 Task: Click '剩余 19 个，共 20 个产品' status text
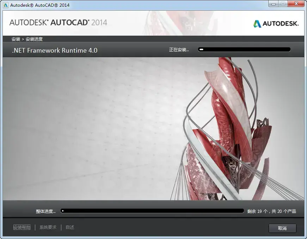(271, 211)
